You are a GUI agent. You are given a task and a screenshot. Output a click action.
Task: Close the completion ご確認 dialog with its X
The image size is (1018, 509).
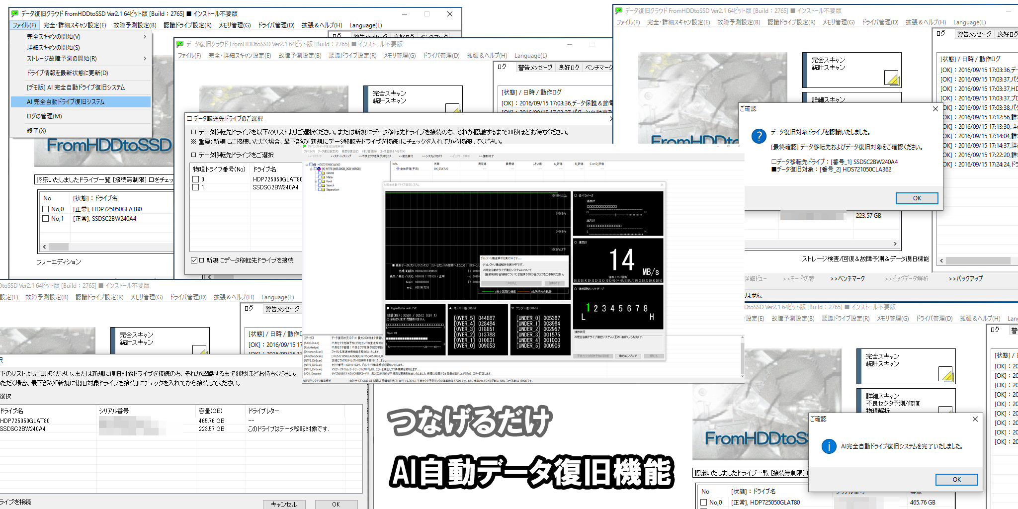coord(975,419)
